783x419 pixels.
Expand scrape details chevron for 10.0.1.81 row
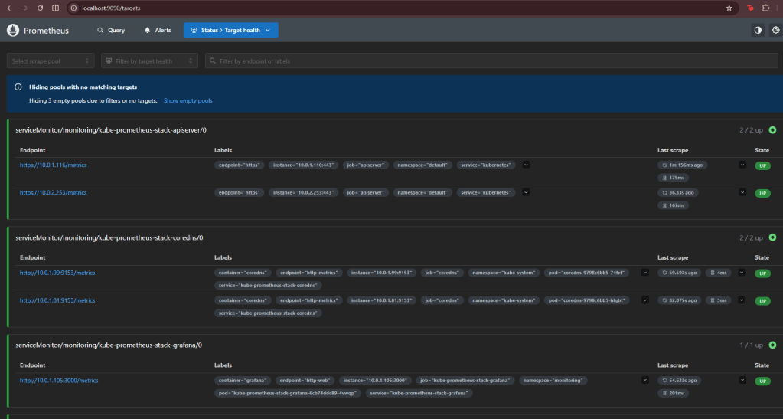coord(742,300)
